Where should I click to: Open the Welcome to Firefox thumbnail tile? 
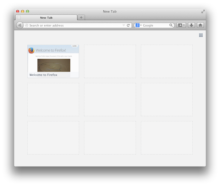[x=53, y=59]
